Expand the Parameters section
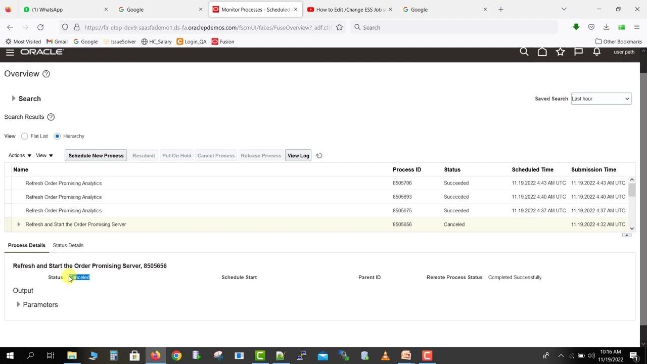 point(18,304)
